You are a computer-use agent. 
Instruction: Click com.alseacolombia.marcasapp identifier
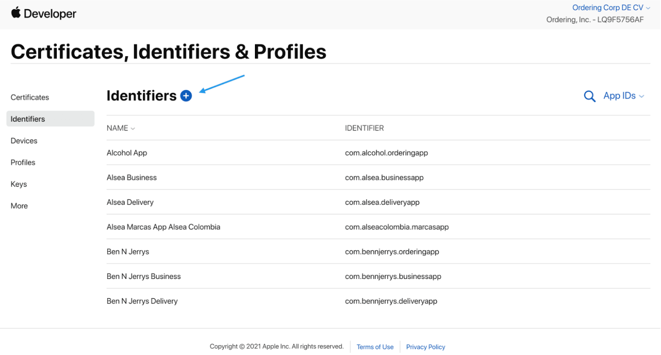(x=397, y=227)
